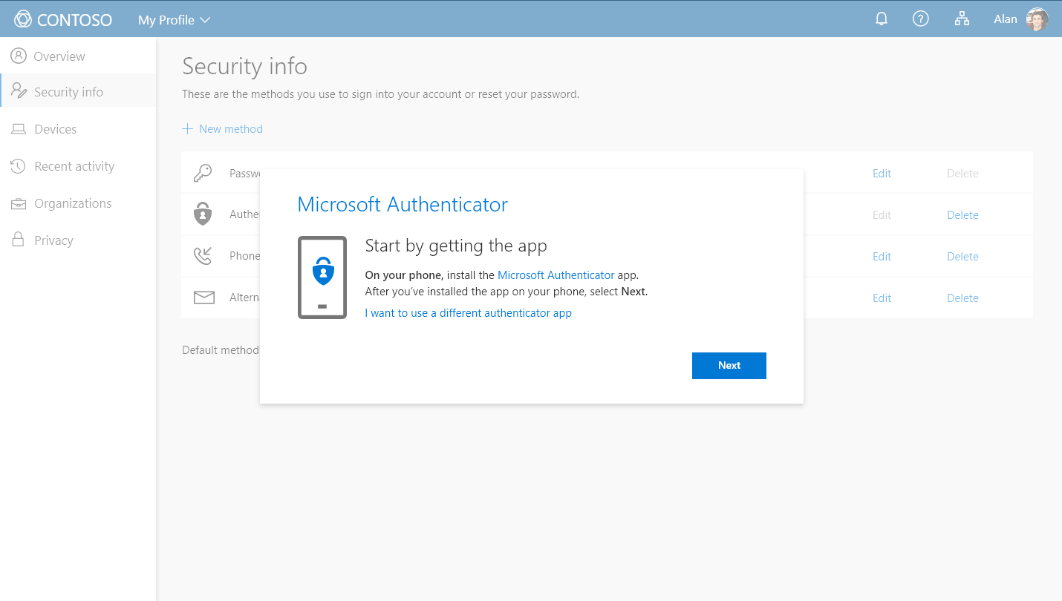
Task: Click the Phone call row icon
Action: (x=203, y=256)
